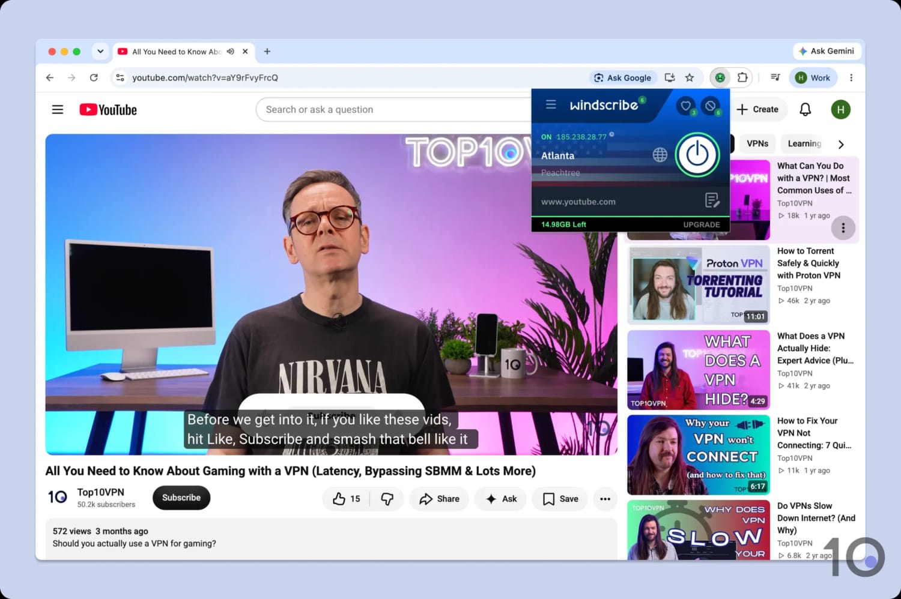This screenshot has width=901, height=599.
Task: Click the video player to pause
Action: pyautogui.click(x=331, y=294)
